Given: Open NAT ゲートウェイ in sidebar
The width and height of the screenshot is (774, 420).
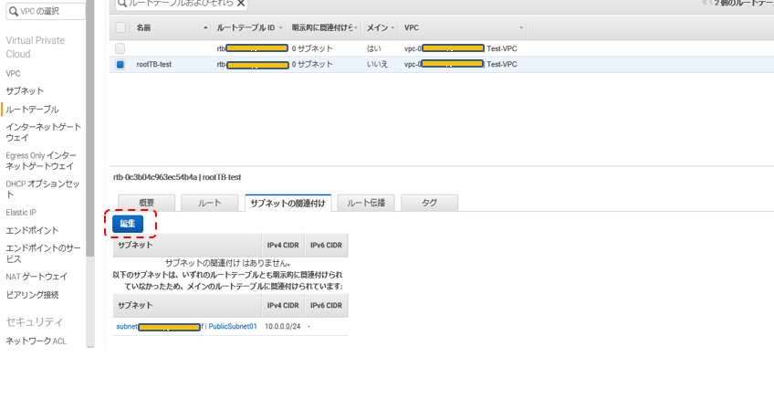Looking at the screenshot, I should 37,277.
